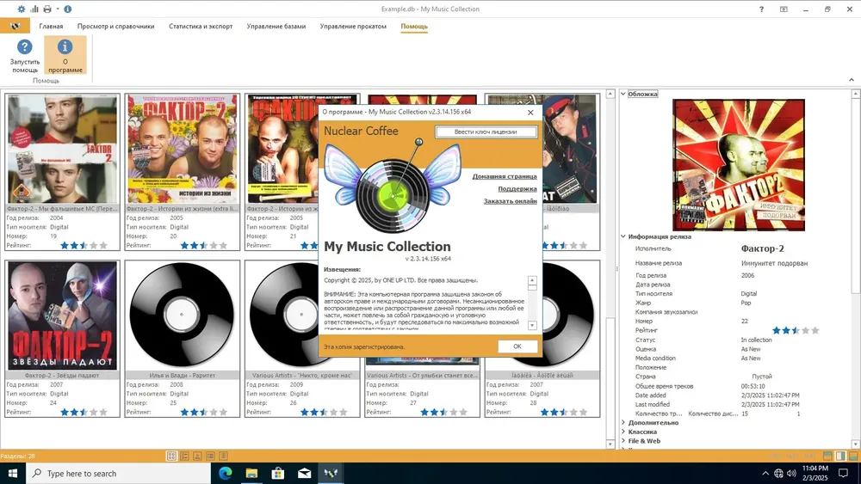Toggle the right-side panel layout in status bar

pyautogui.click(x=840, y=456)
